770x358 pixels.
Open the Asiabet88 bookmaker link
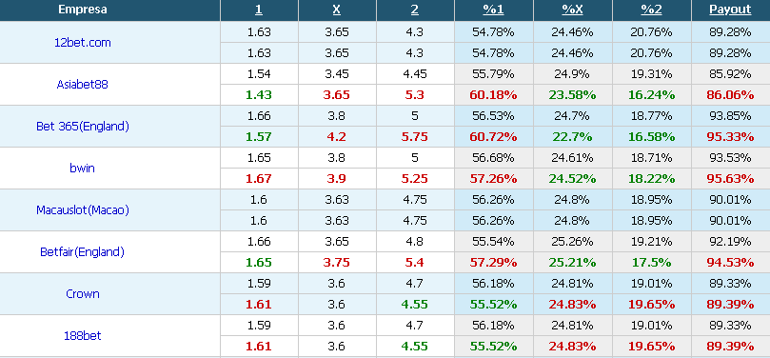tap(83, 85)
